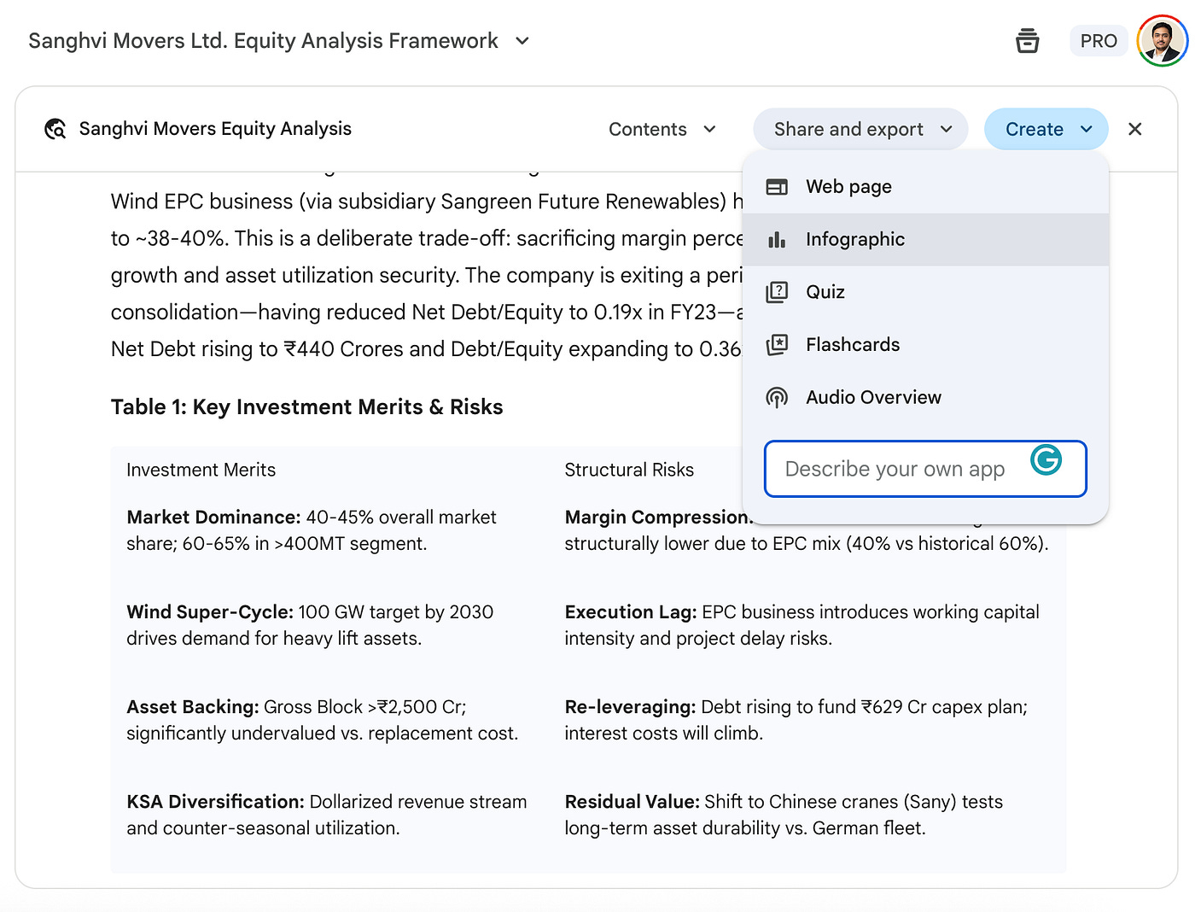1195x912 pixels.
Task: Click the PRO badge
Action: tap(1099, 41)
